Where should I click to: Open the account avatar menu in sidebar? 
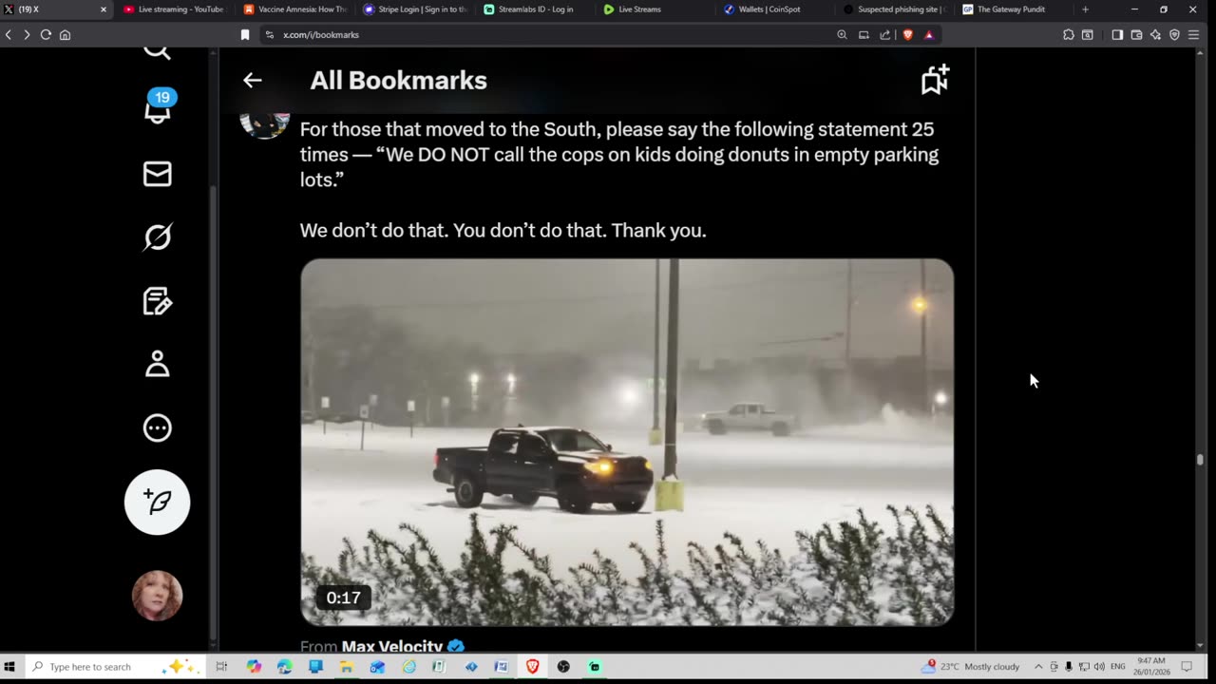click(158, 596)
